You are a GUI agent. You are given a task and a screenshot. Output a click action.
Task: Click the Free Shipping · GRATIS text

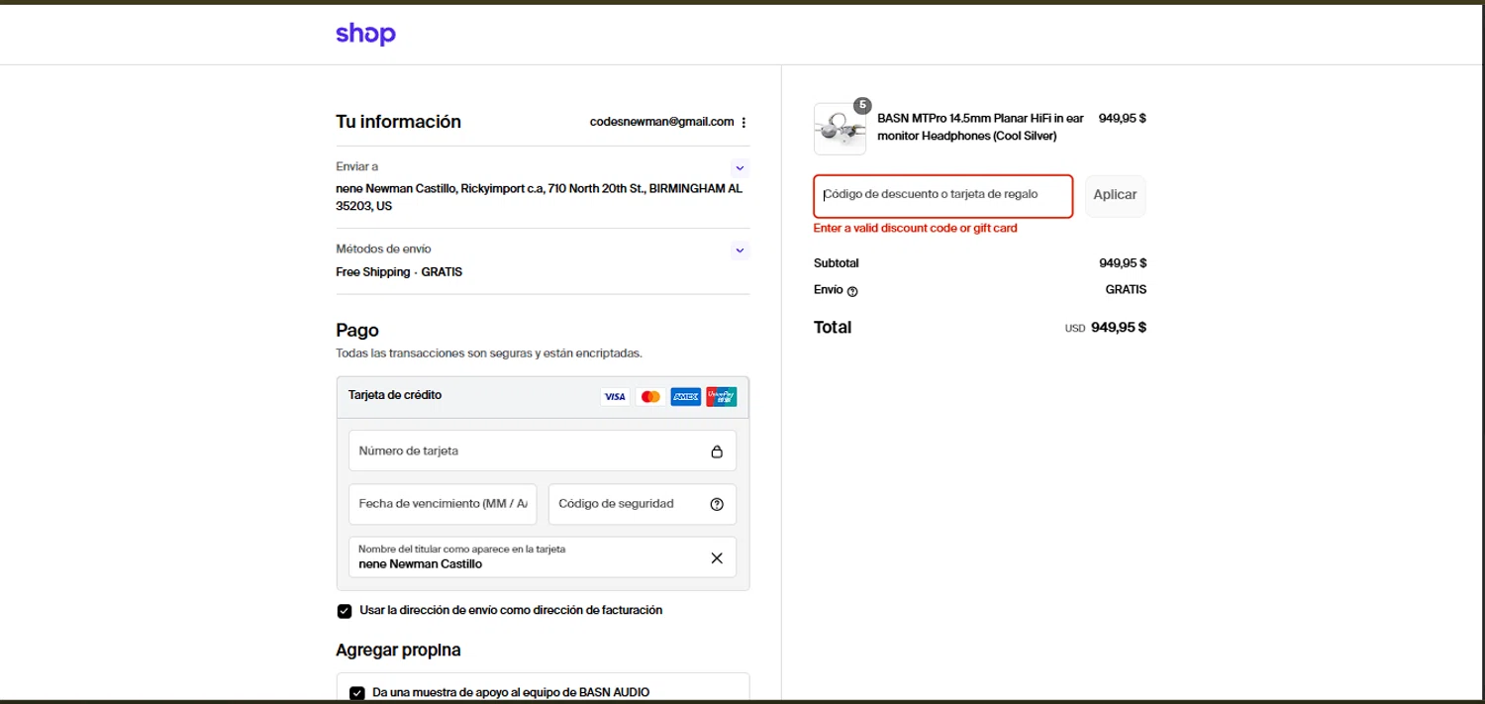pos(399,272)
